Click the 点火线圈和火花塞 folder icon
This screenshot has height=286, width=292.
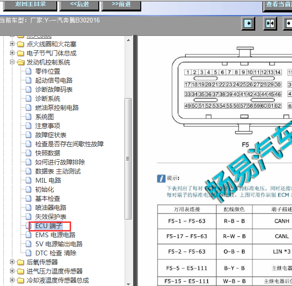click(21, 44)
